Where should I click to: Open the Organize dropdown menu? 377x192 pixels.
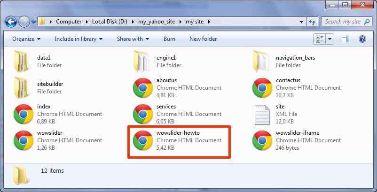pyautogui.click(x=26, y=39)
